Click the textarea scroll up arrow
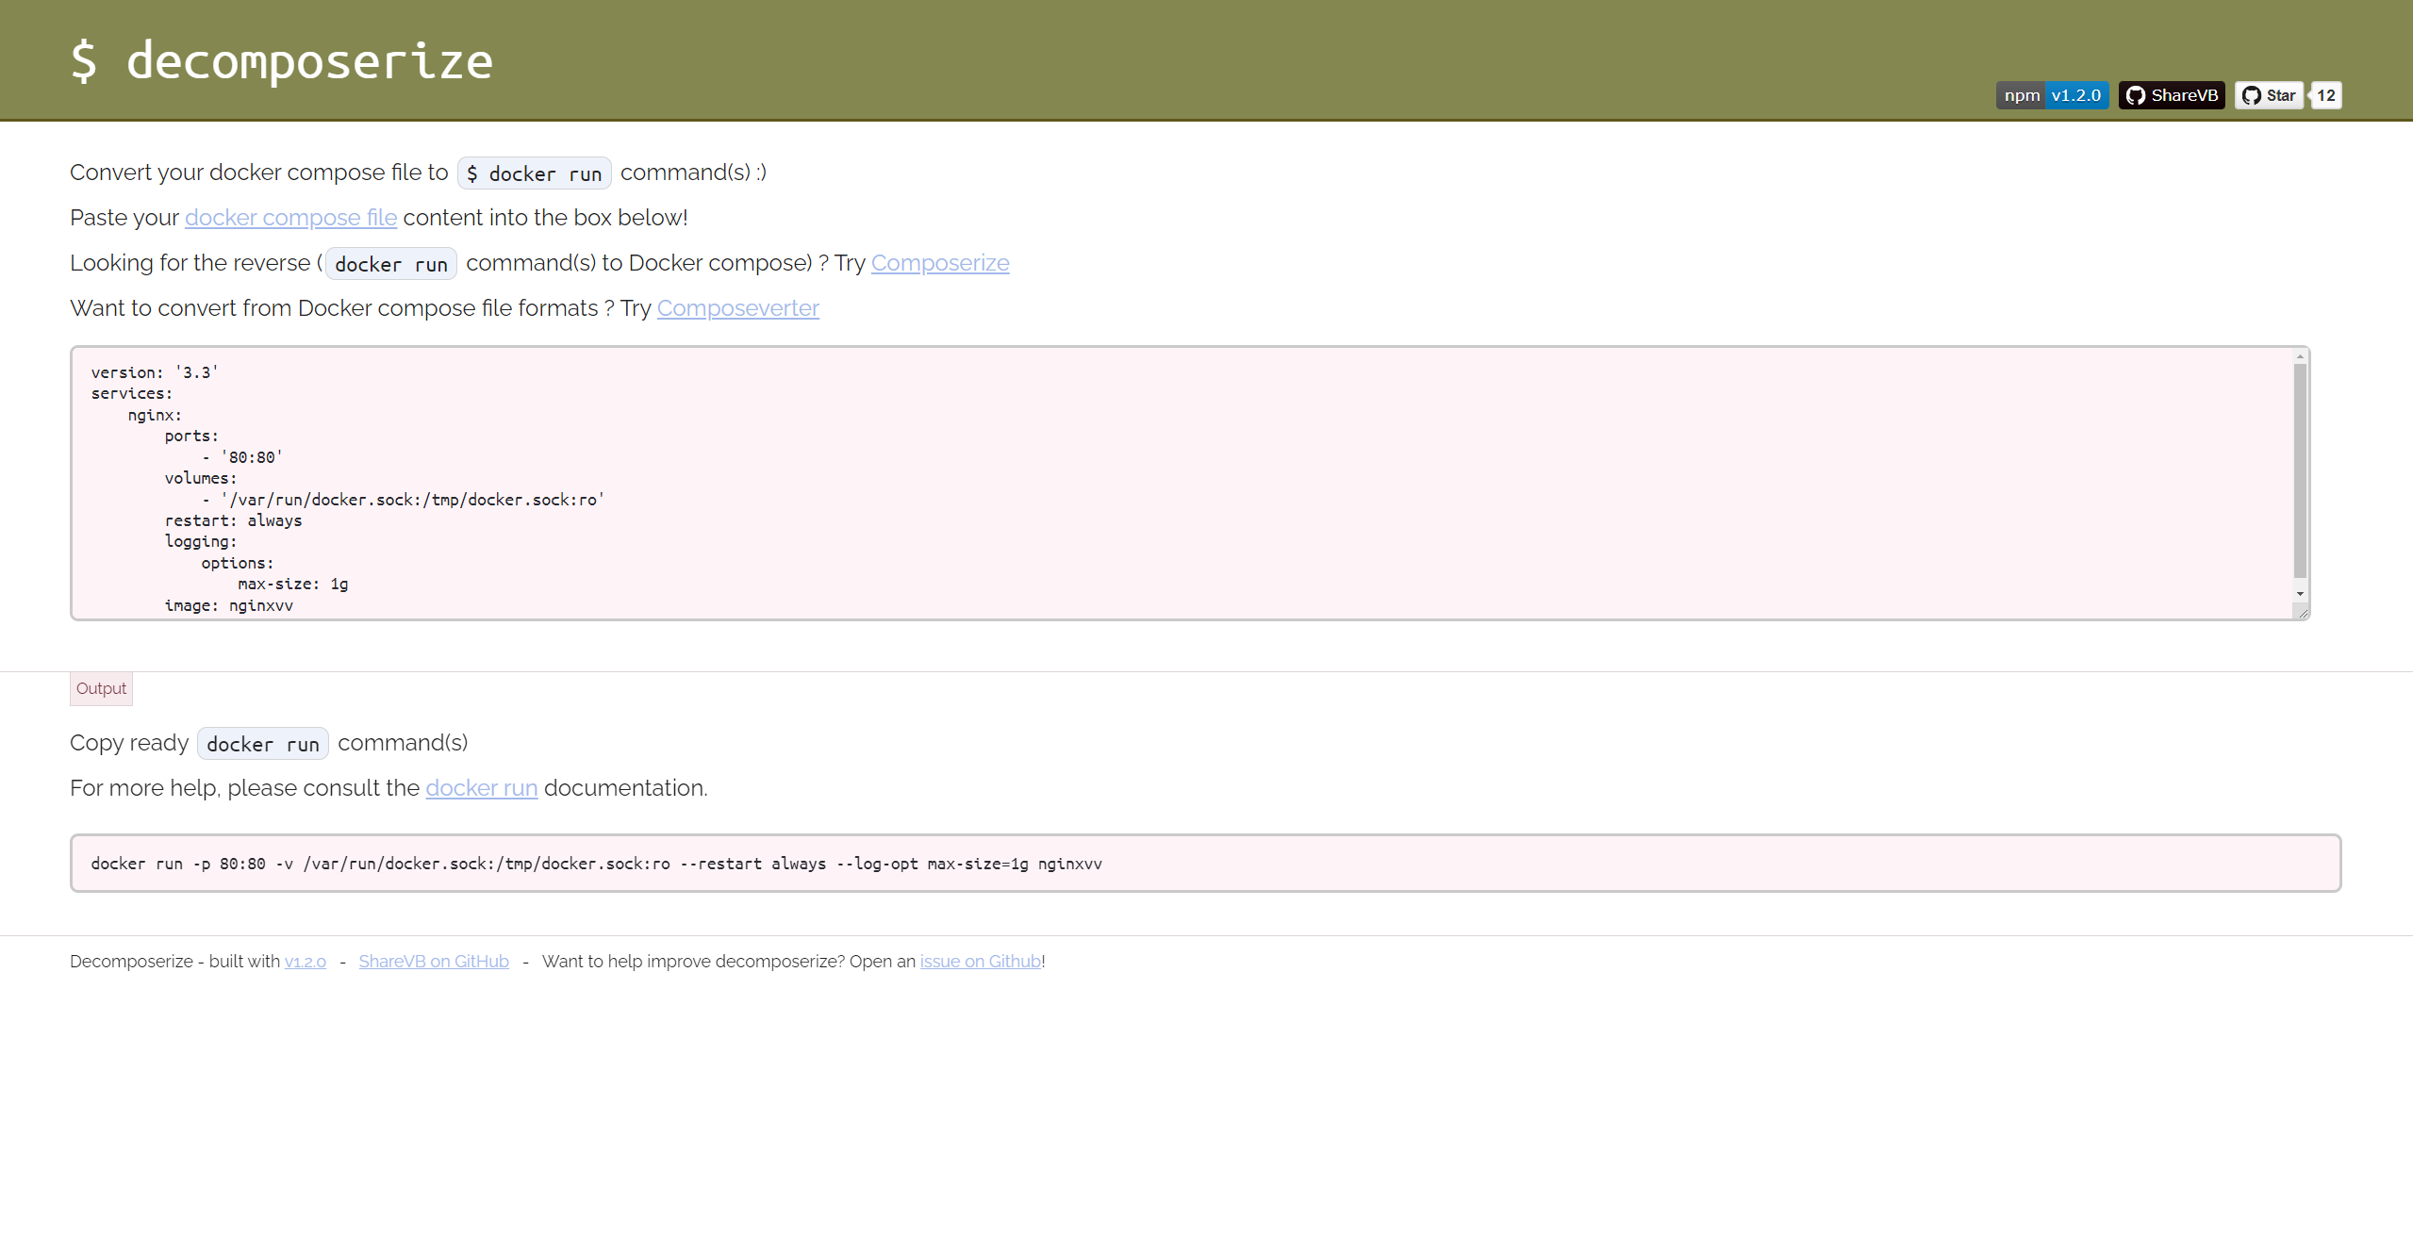The height and width of the screenshot is (1236, 2413). 2300,356
